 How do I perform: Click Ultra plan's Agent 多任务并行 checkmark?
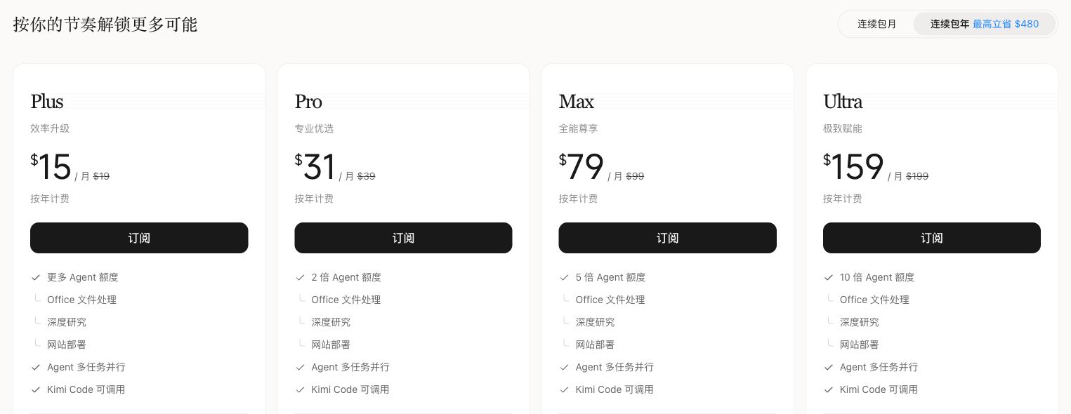(828, 367)
